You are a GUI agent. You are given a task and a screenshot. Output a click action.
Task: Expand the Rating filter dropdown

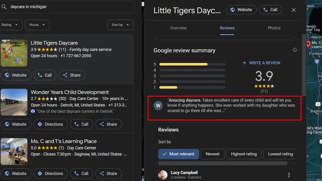tap(10, 25)
